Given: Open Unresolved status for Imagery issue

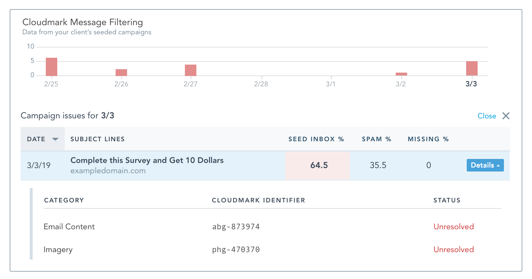Looking at the screenshot, I should pos(454,249).
